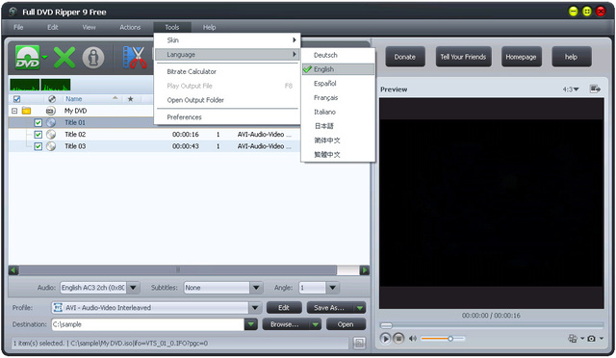This screenshot has width=616, height=358.
Task: Click the horizontal scrollbar right arrow
Action: pyautogui.click(x=365, y=270)
